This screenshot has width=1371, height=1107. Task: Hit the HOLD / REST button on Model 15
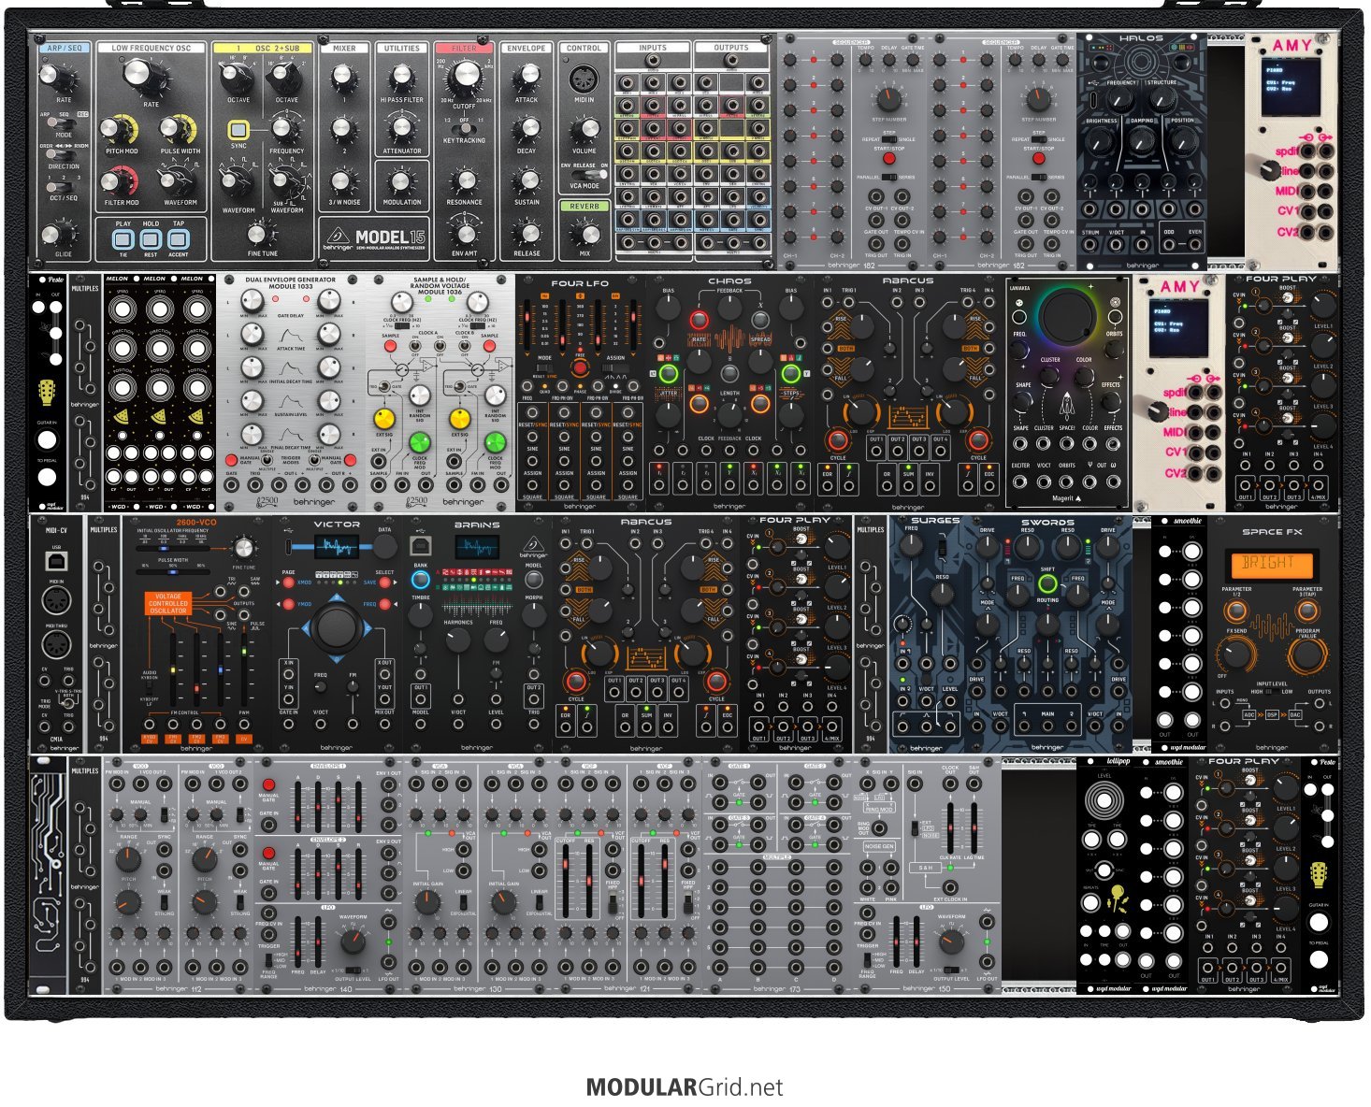click(x=151, y=238)
